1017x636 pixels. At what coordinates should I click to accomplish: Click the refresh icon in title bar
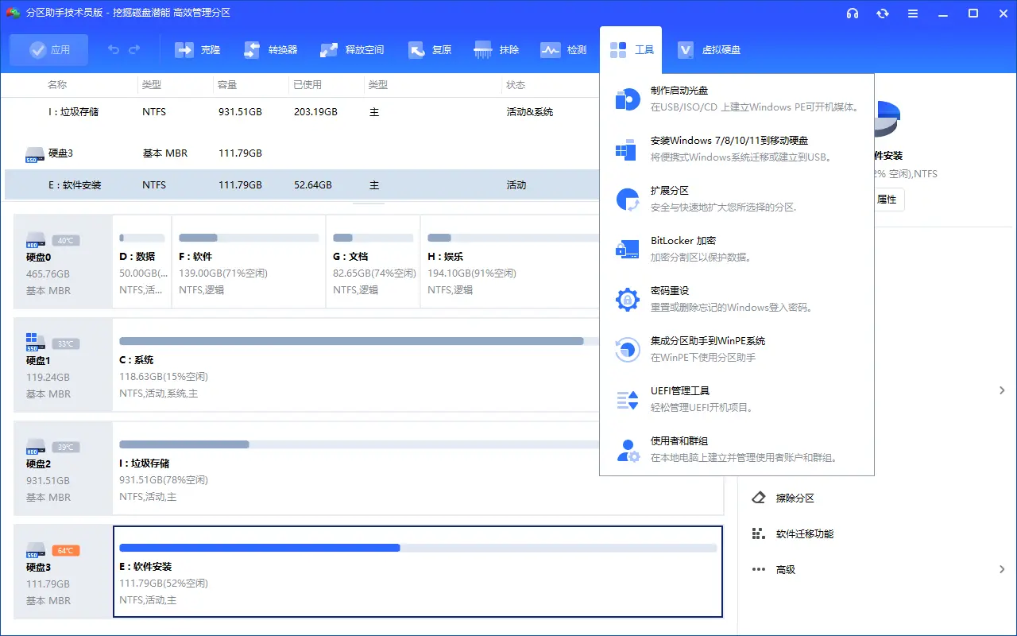(x=883, y=14)
